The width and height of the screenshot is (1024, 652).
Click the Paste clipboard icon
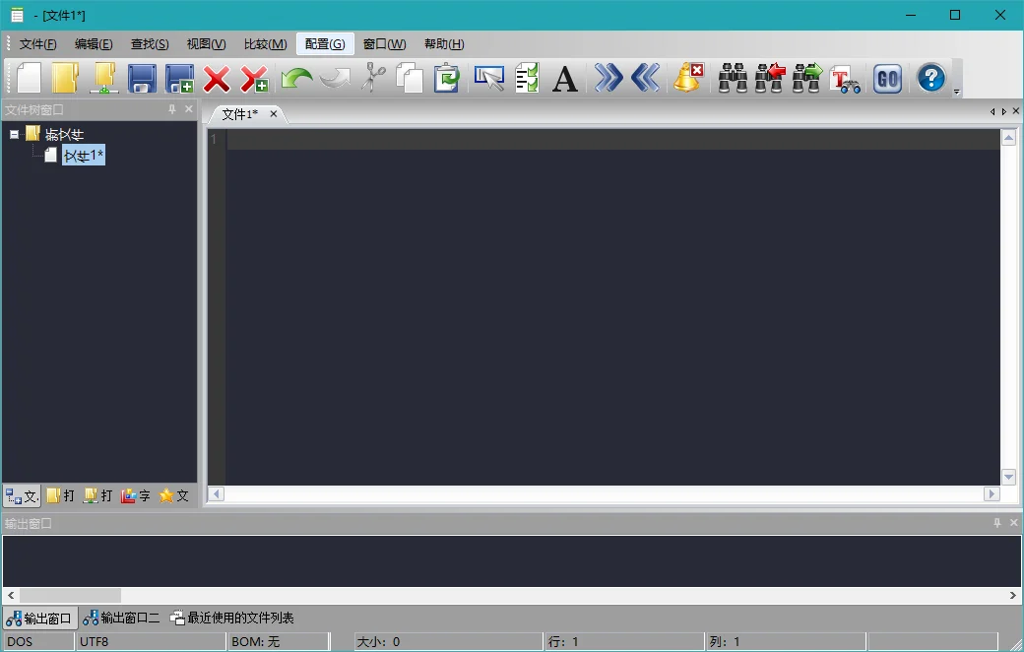click(x=447, y=79)
